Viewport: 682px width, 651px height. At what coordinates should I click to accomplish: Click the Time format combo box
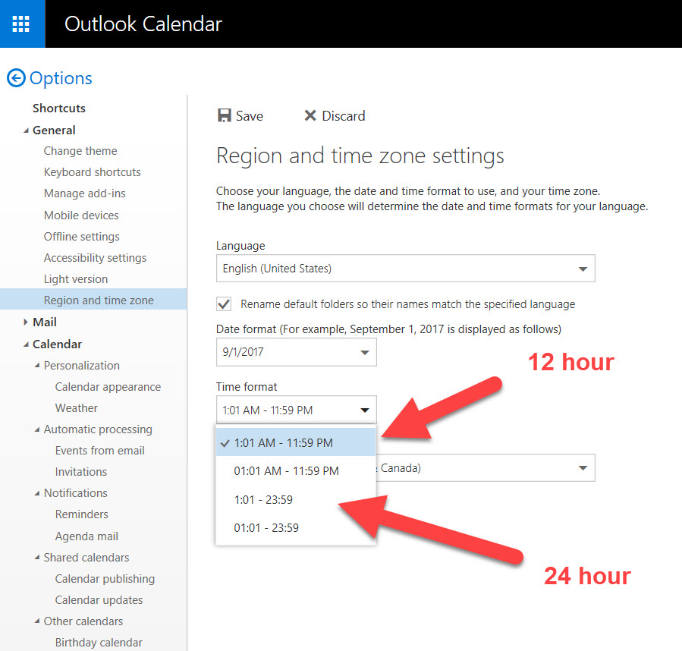coord(296,410)
